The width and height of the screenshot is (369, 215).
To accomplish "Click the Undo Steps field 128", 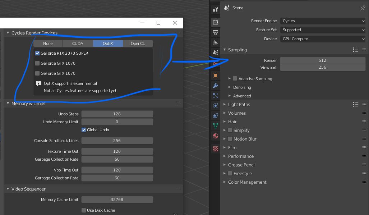I will 117,114.
